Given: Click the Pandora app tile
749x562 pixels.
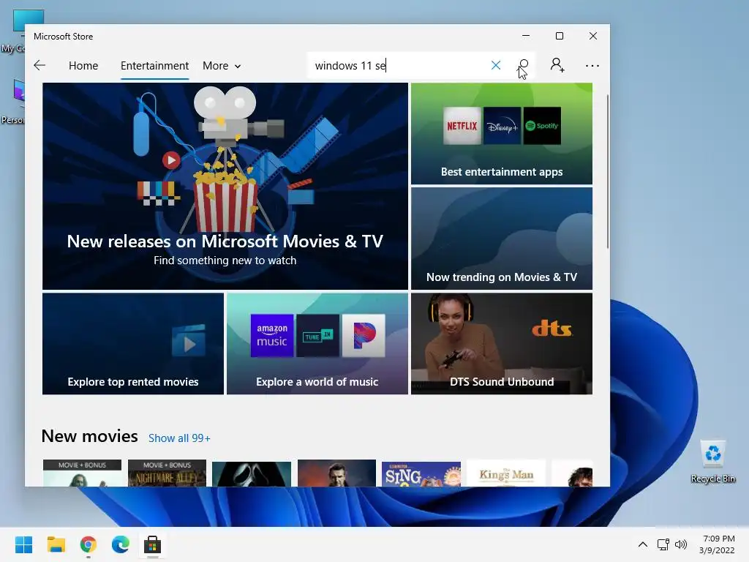Looking at the screenshot, I should [x=364, y=335].
